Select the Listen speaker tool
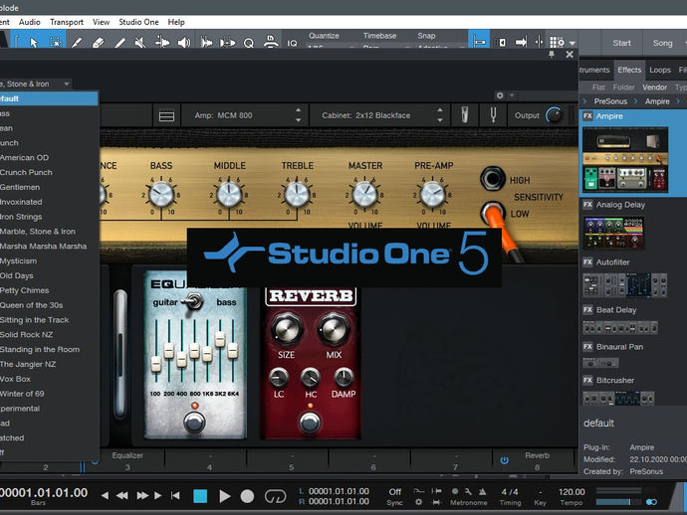 point(184,43)
